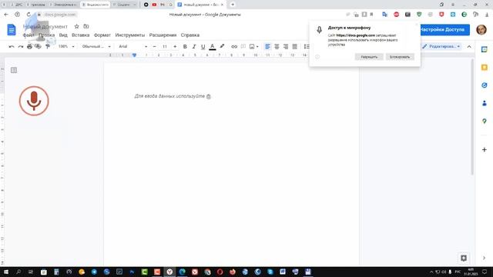This screenshot has width=493, height=277.
Task: Open the Google account avatar
Action: tap(481, 29)
